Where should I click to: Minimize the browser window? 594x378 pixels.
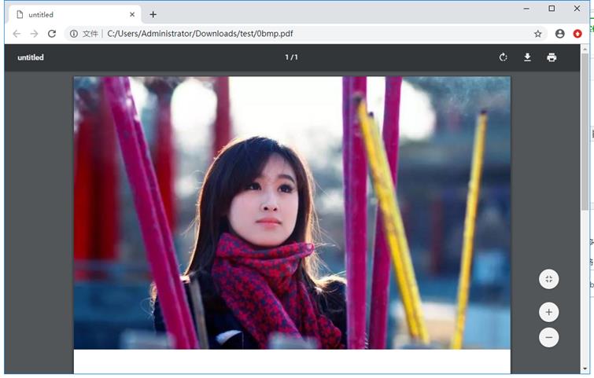tap(526, 9)
